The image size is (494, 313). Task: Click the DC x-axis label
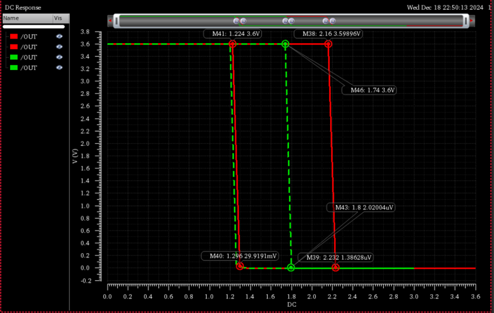click(x=292, y=304)
